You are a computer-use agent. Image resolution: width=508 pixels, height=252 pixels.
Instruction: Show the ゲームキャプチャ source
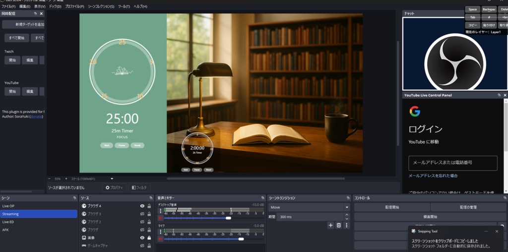tap(142, 246)
